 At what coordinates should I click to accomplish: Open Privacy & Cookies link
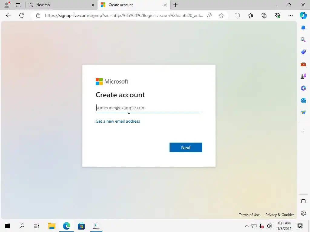(280, 215)
